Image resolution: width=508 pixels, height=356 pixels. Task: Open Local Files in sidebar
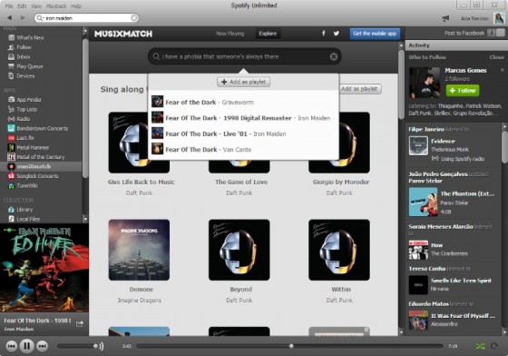(28, 219)
